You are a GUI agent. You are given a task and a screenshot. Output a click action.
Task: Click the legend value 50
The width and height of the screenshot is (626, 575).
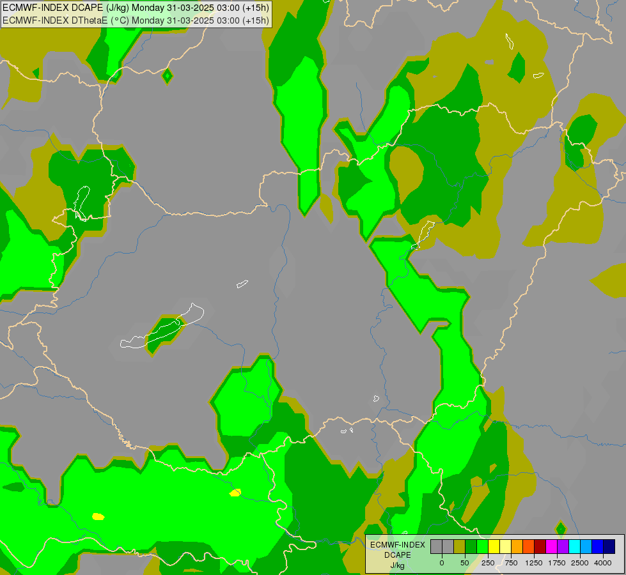pos(465,563)
